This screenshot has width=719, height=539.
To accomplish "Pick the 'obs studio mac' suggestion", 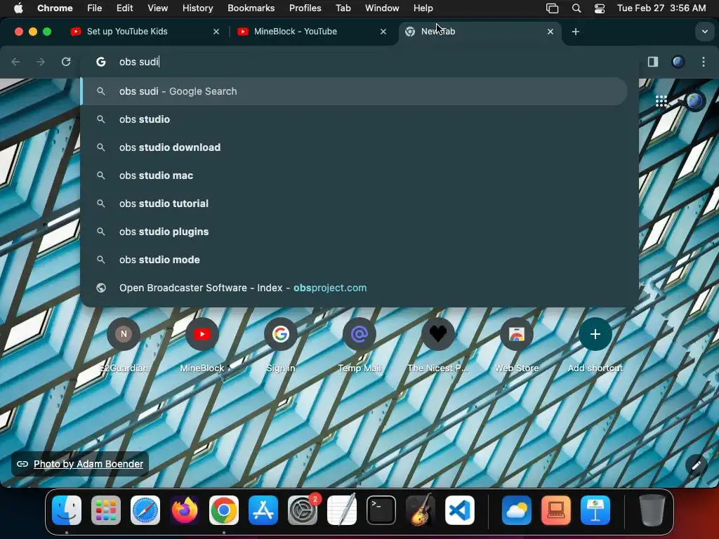I will point(354,175).
